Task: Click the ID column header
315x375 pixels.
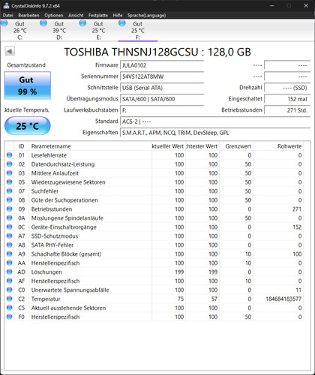Action: (x=21, y=146)
